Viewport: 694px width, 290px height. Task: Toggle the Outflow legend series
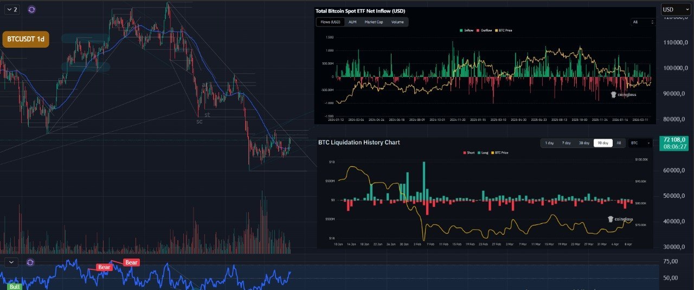pyautogui.click(x=485, y=30)
